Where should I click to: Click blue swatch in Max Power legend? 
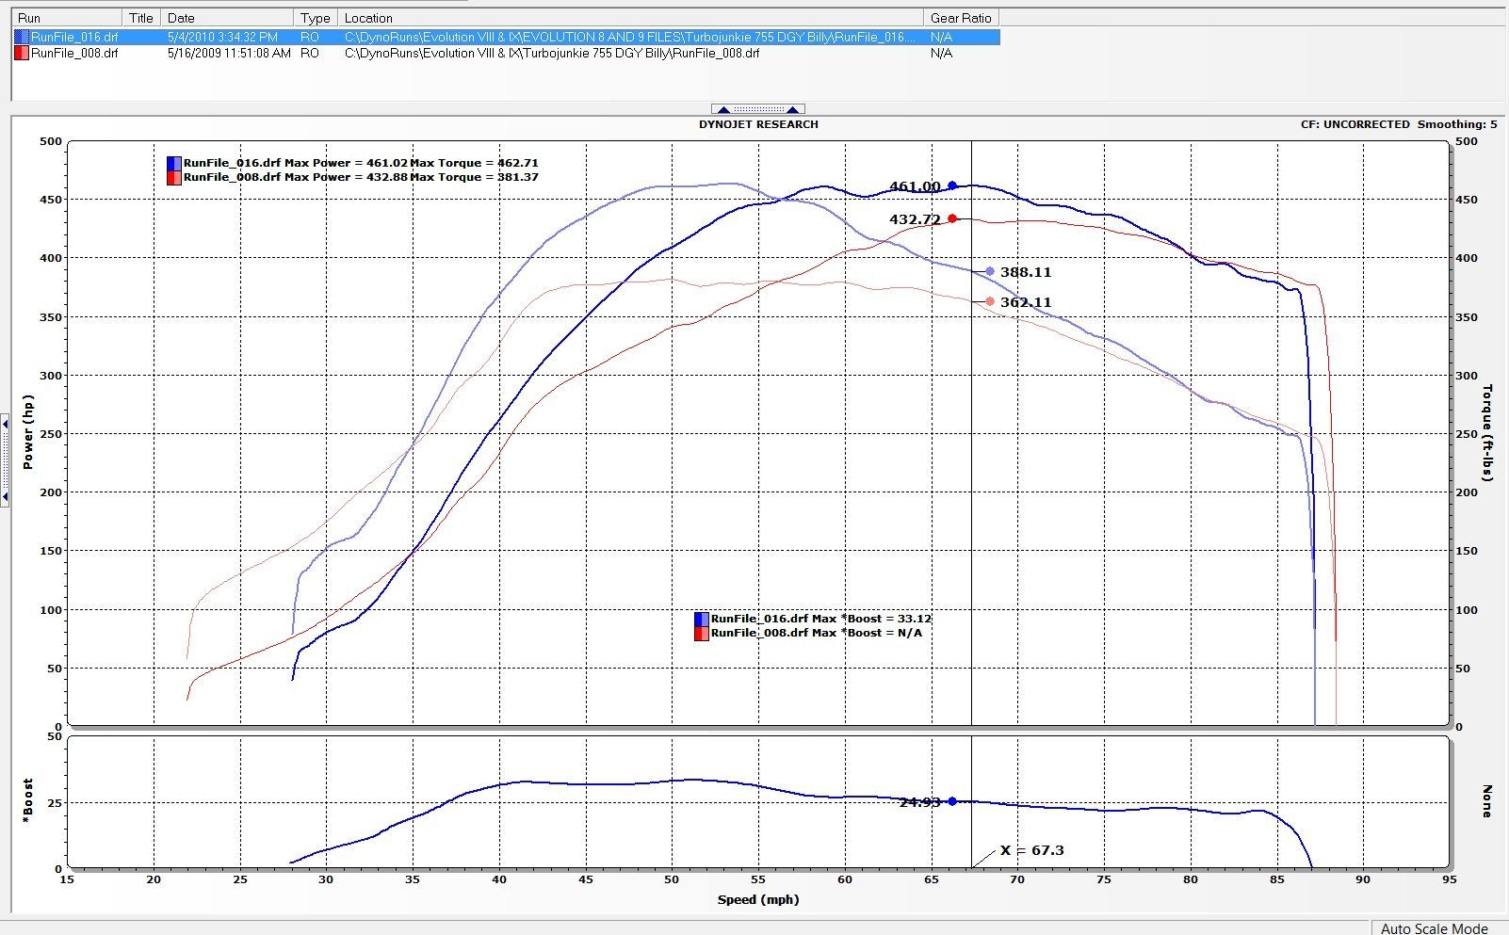pos(173,163)
